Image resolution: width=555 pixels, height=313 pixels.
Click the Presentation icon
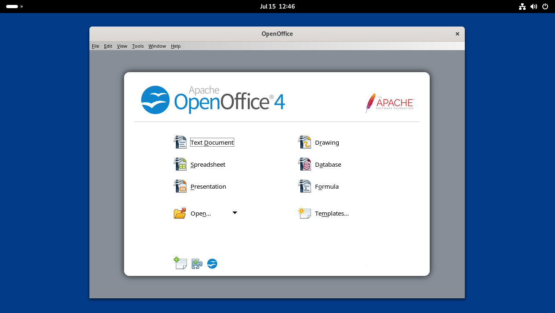[x=180, y=186]
